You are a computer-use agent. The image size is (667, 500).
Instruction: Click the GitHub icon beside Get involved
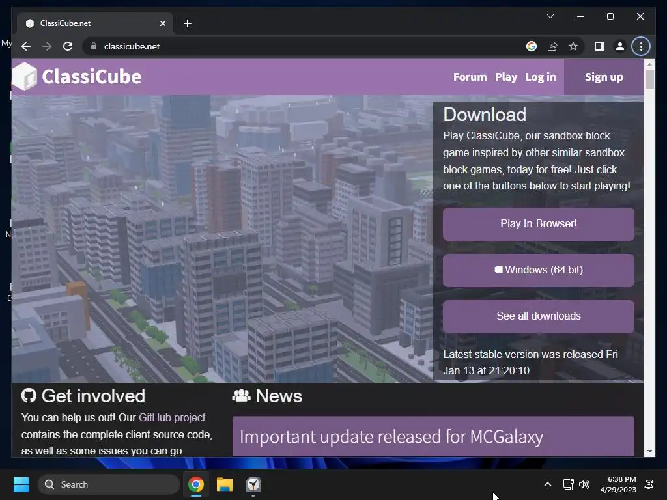tap(29, 396)
